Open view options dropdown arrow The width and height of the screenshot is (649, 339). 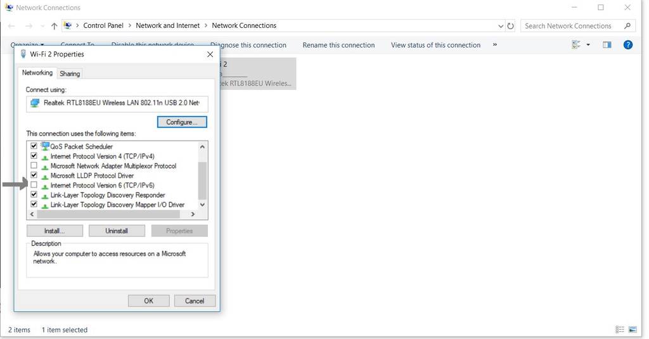coord(588,45)
